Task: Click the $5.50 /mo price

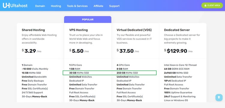Action: click(79, 51)
